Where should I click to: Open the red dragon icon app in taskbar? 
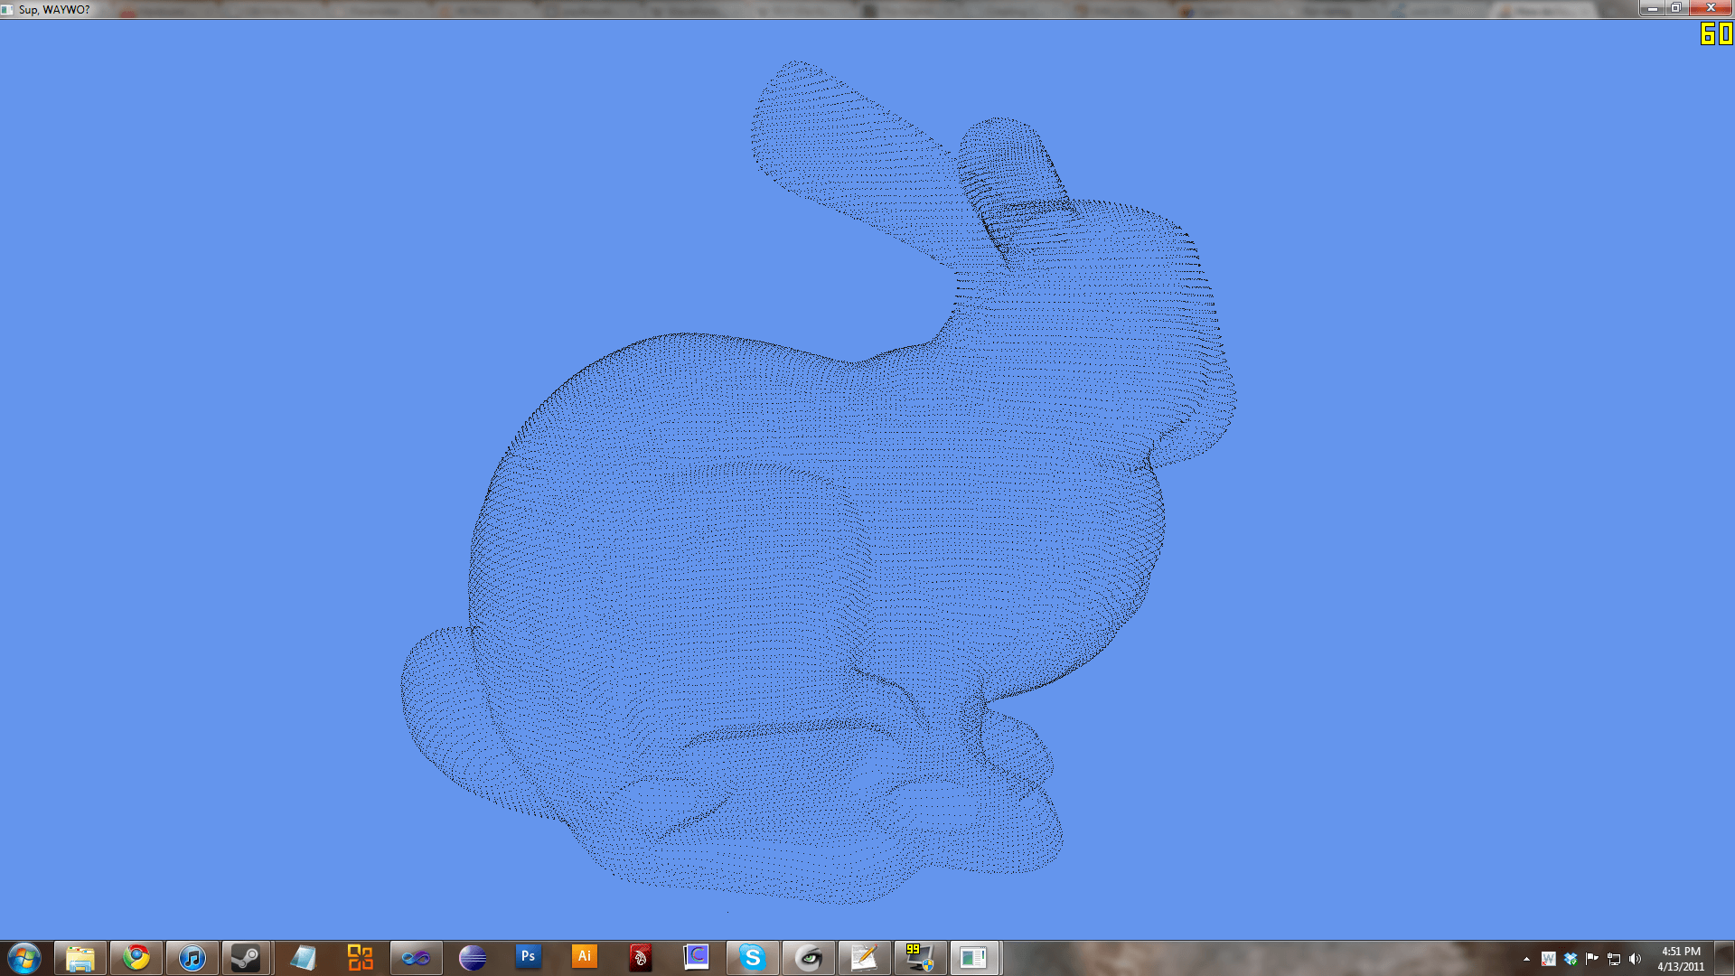pos(640,958)
